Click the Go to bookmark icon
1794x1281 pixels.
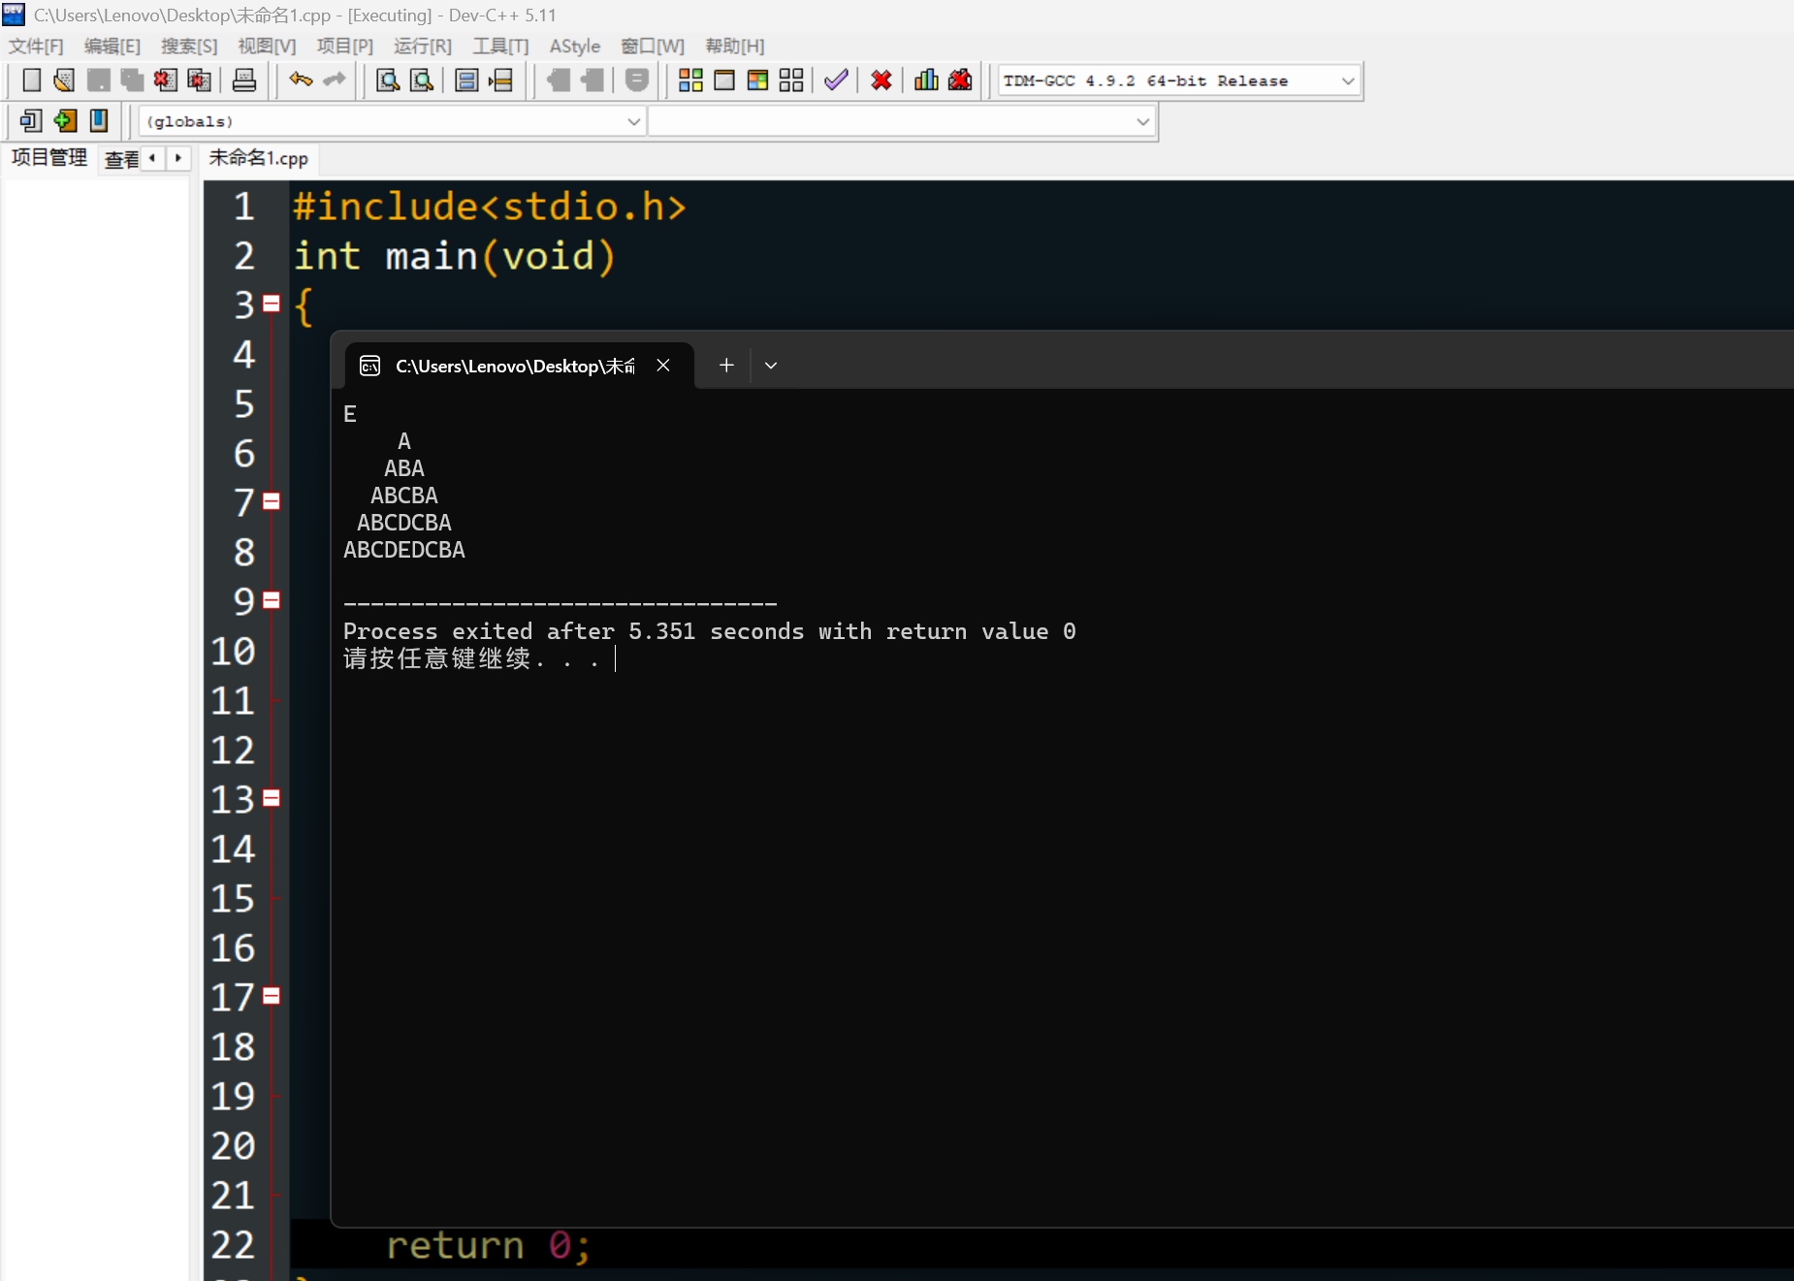pos(98,121)
